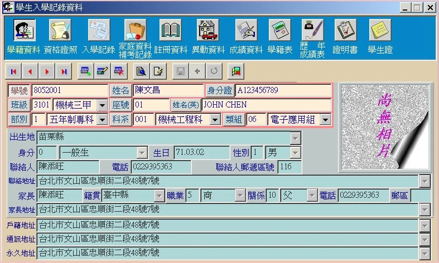Image resolution: width=439 pixels, height=263 pixels.
Task: Click the 科系 label button
Action: pos(120,119)
